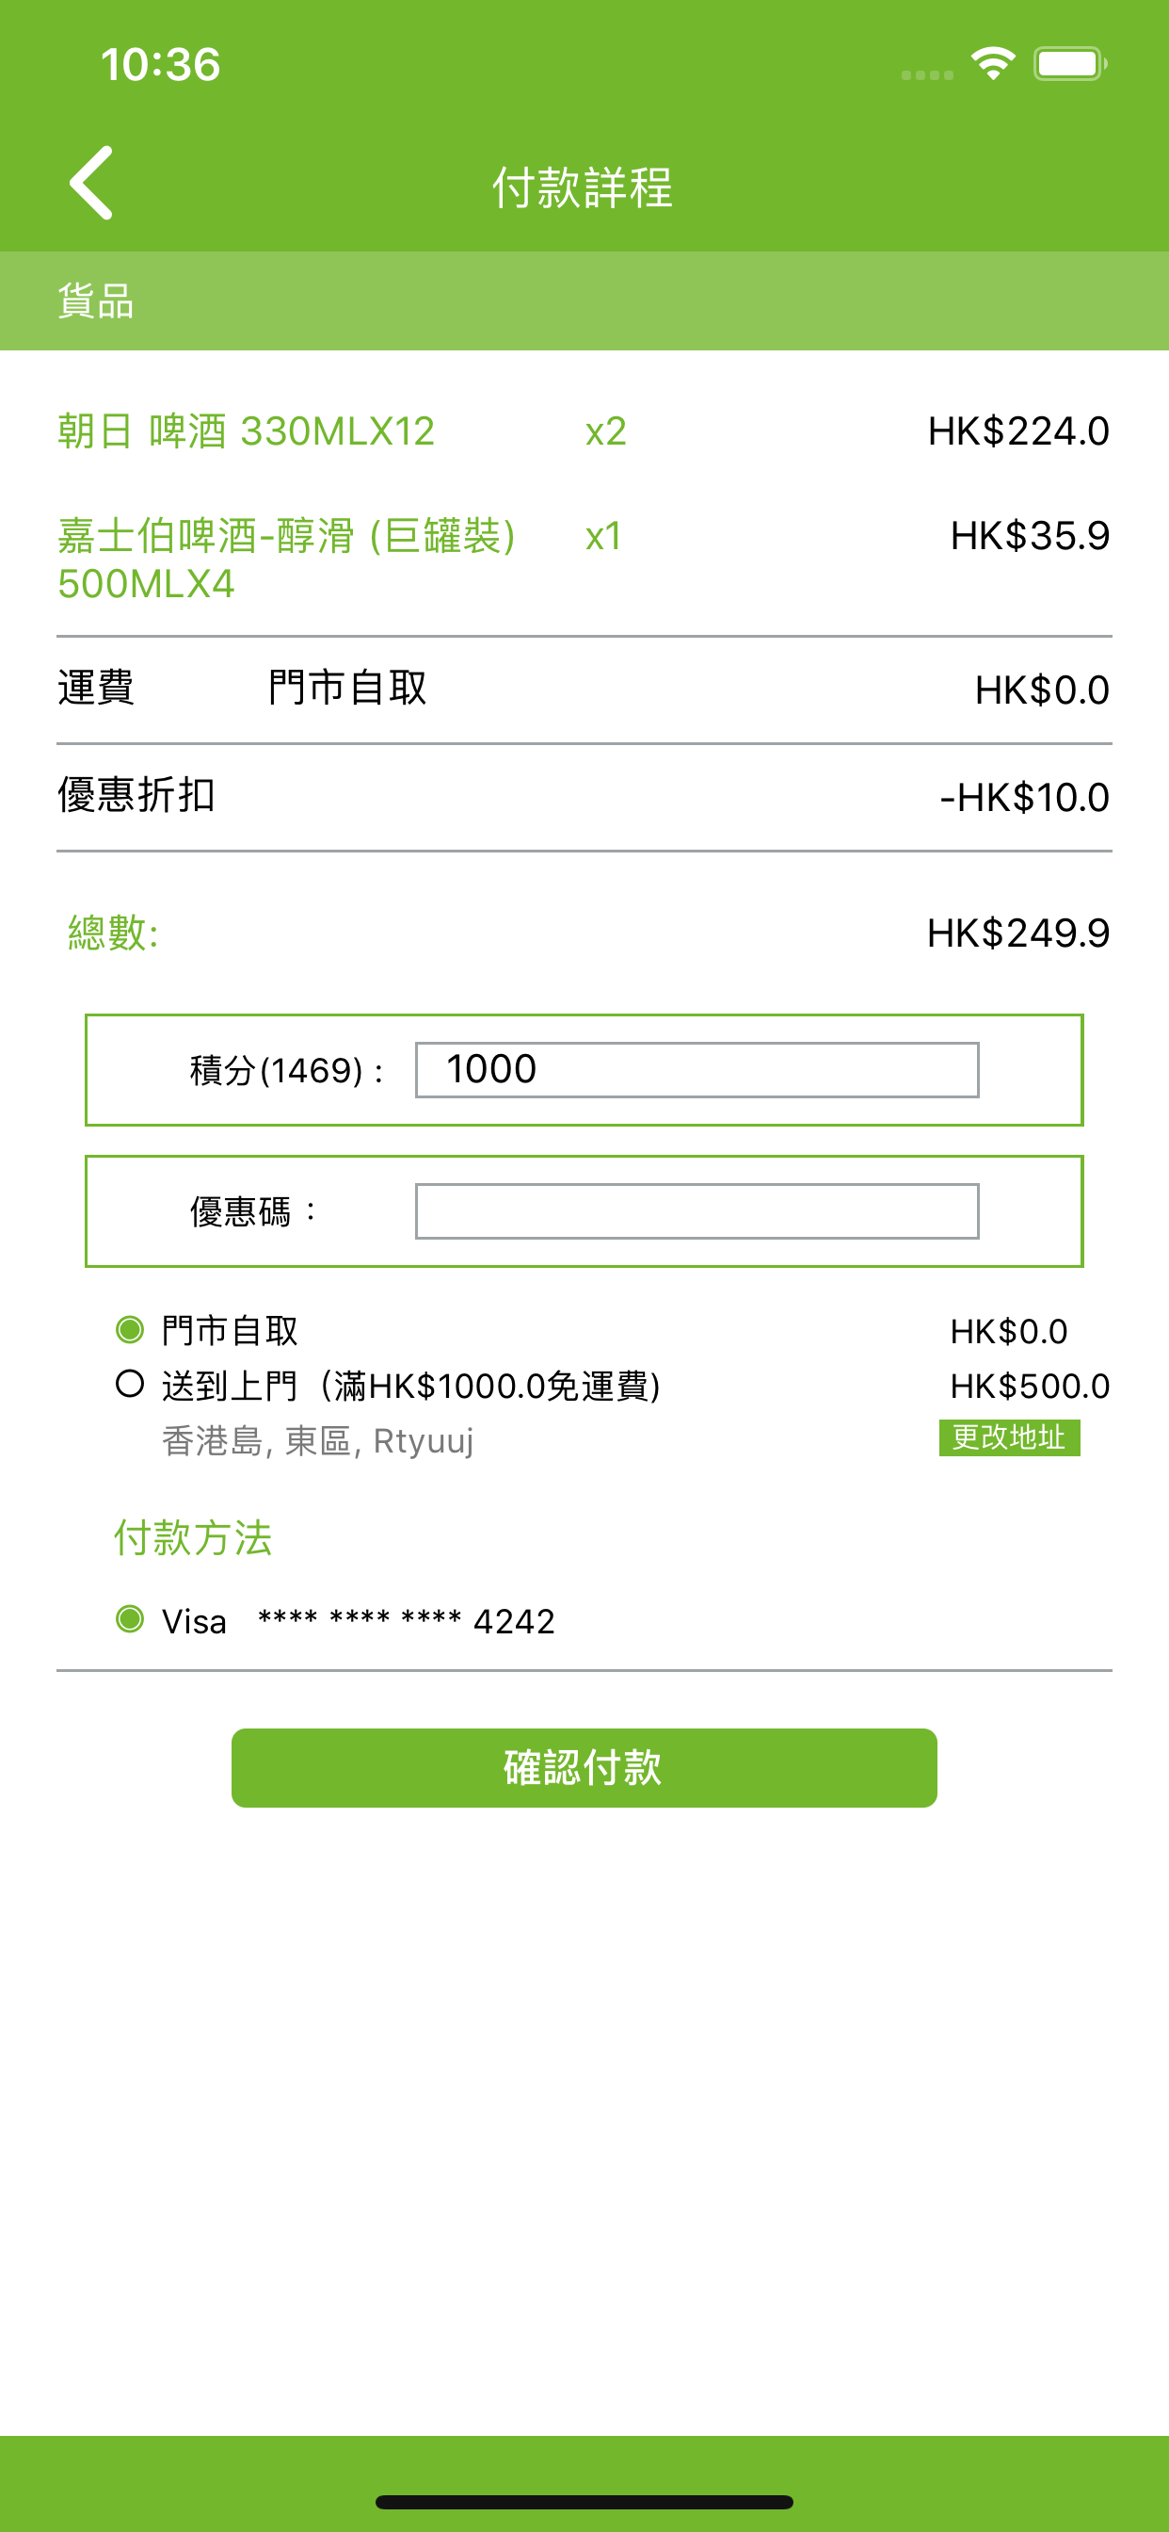Open 嘉士伯啤酒-醇滑 500MLX4 product item
1169x2532 pixels.
click(x=287, y=560)
